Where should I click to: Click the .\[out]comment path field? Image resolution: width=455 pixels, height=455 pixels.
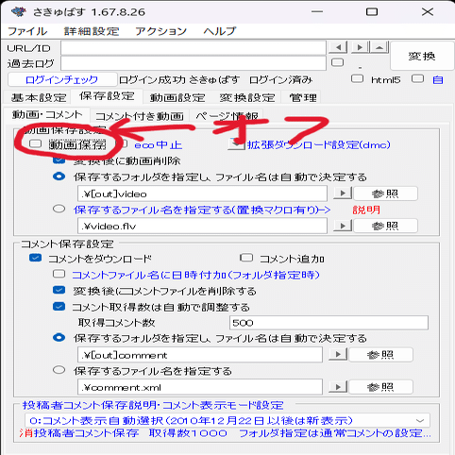200,355
